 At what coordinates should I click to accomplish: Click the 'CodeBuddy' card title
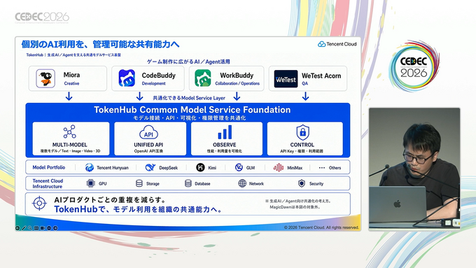coord(158,76)
